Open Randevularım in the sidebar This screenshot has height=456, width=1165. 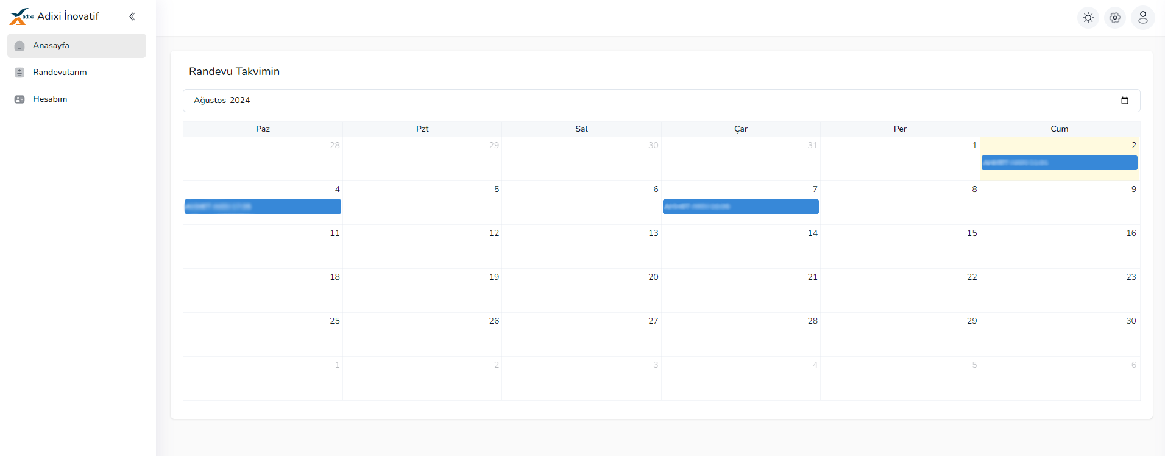77,73
